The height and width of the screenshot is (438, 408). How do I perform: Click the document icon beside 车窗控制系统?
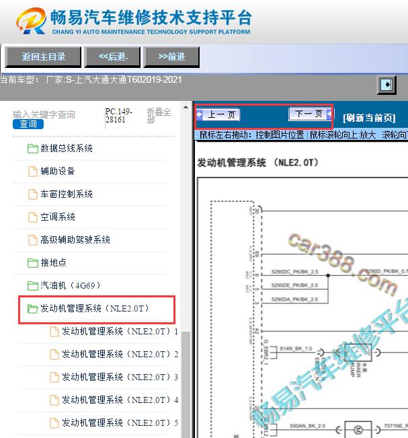click(x=33, y=194)
